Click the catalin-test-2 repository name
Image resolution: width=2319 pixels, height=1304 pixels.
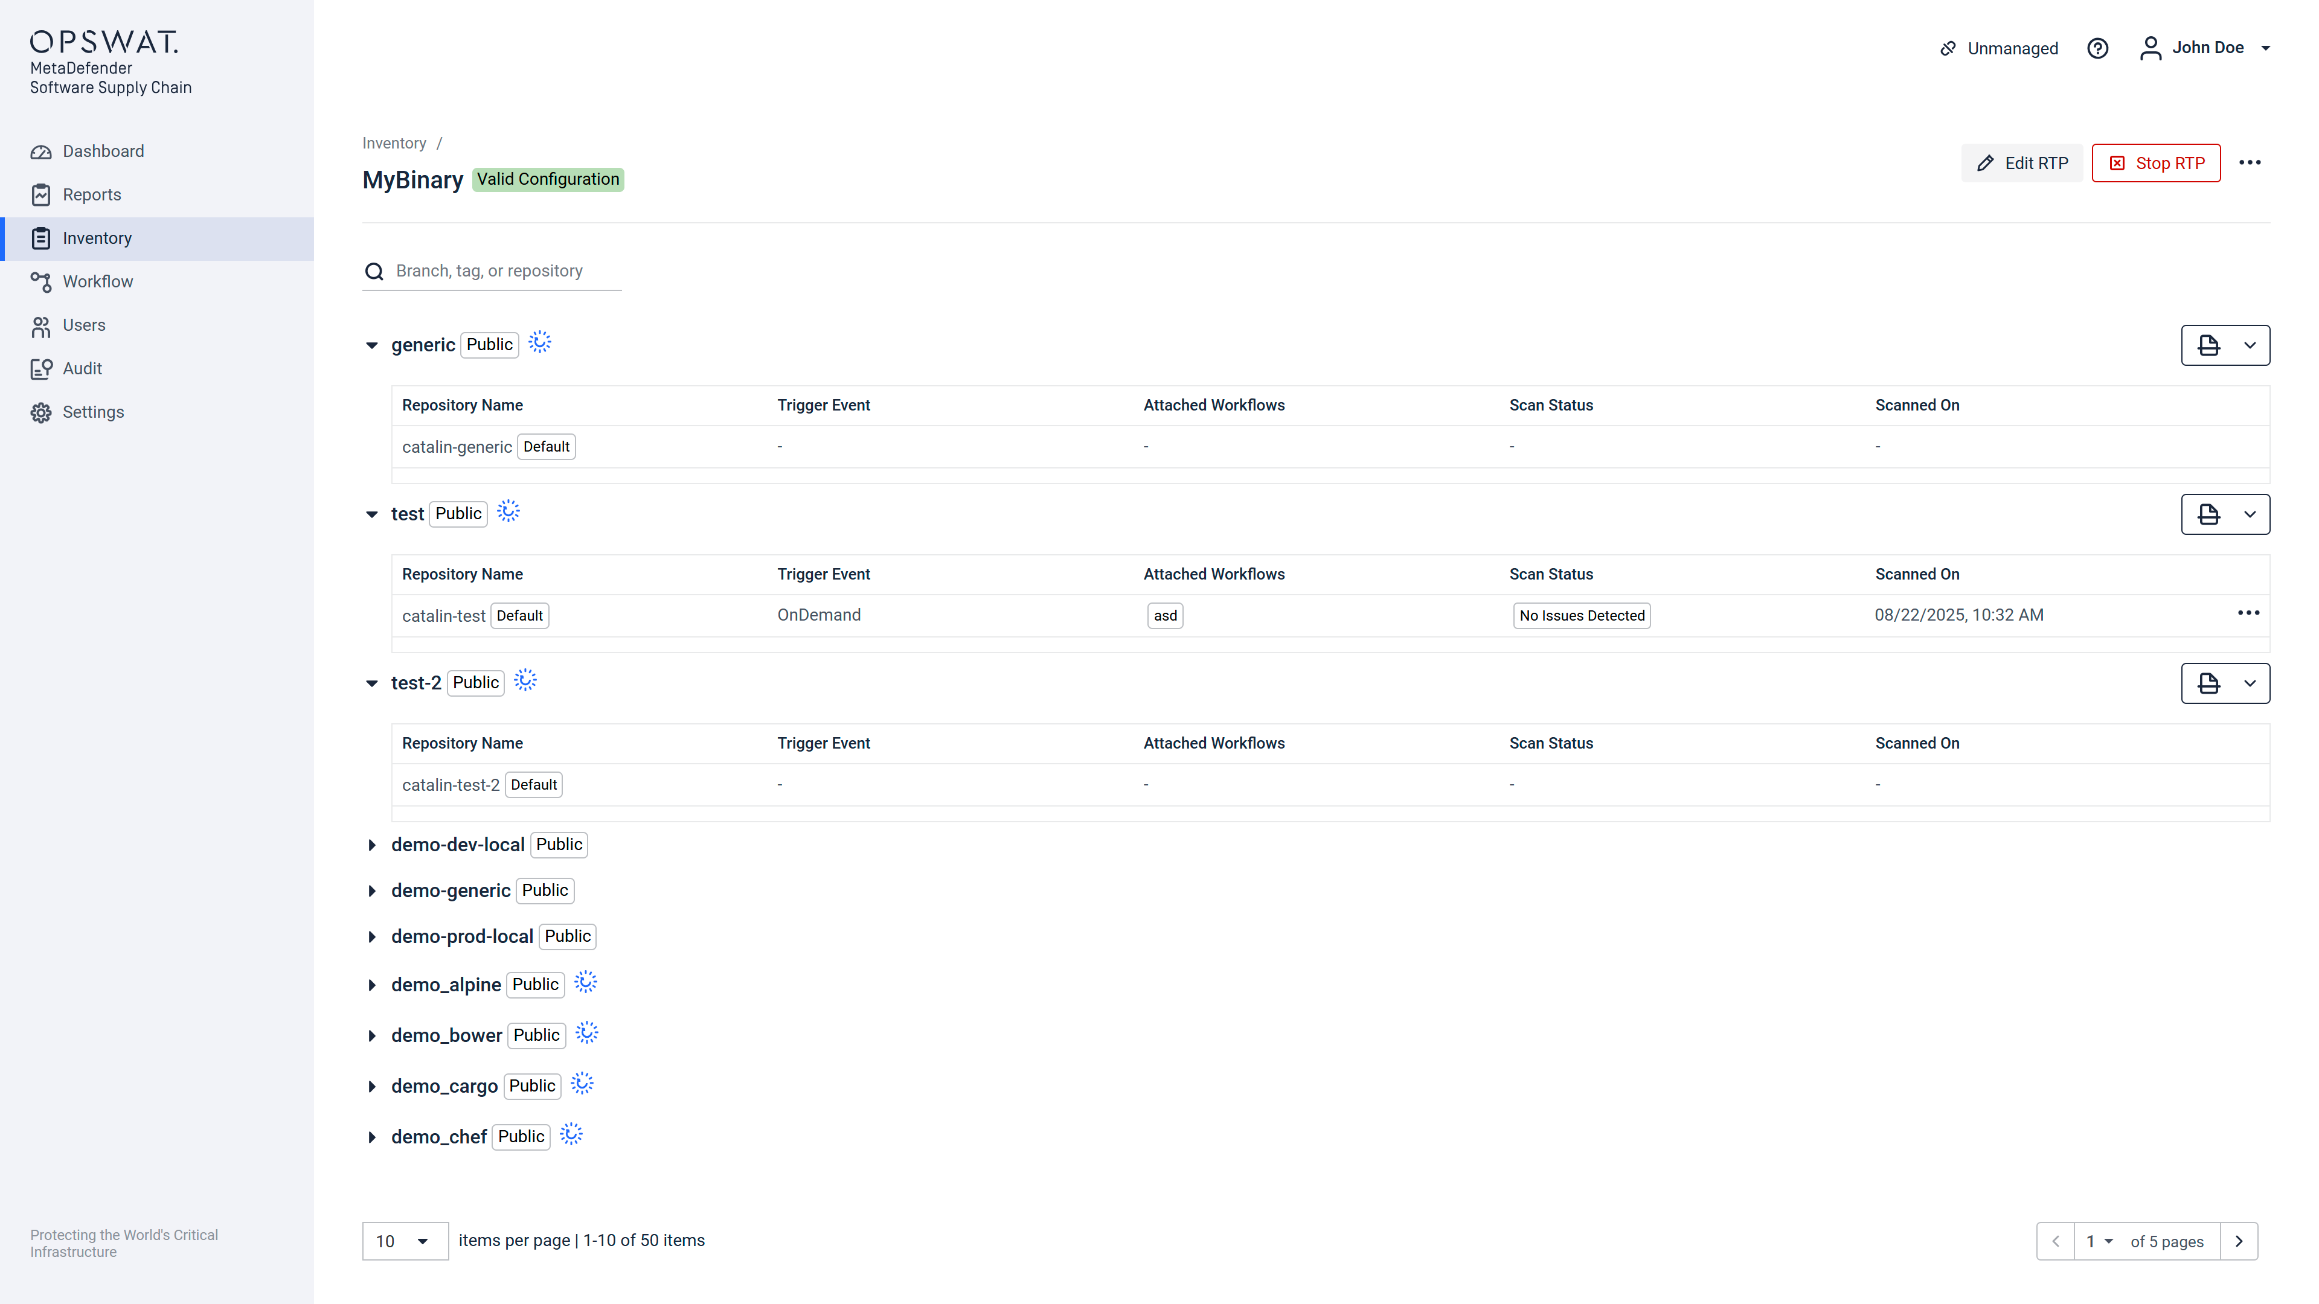450,785
